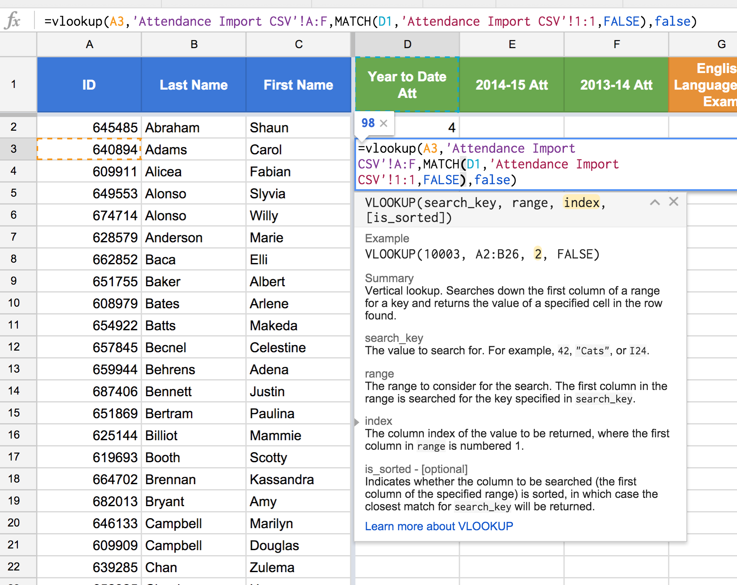Click the 2014-15 Att header cell
This screenshot has height=585, width=737.
(512, 85)
